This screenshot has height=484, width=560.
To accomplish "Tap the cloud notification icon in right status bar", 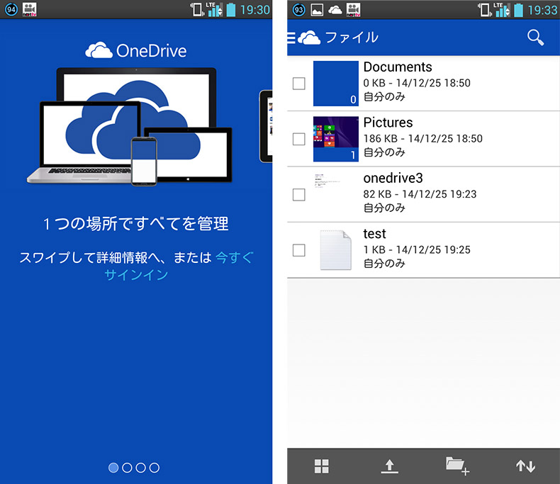I will coord(335,10).
